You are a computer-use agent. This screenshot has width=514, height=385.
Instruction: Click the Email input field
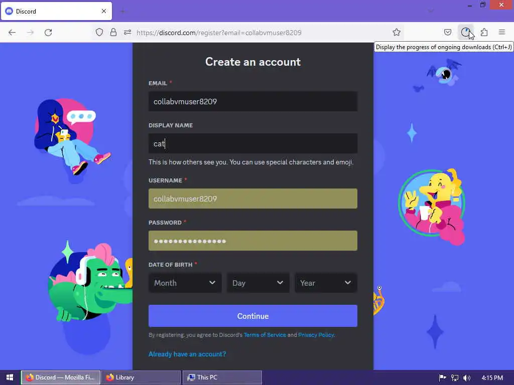click(253, 101)
